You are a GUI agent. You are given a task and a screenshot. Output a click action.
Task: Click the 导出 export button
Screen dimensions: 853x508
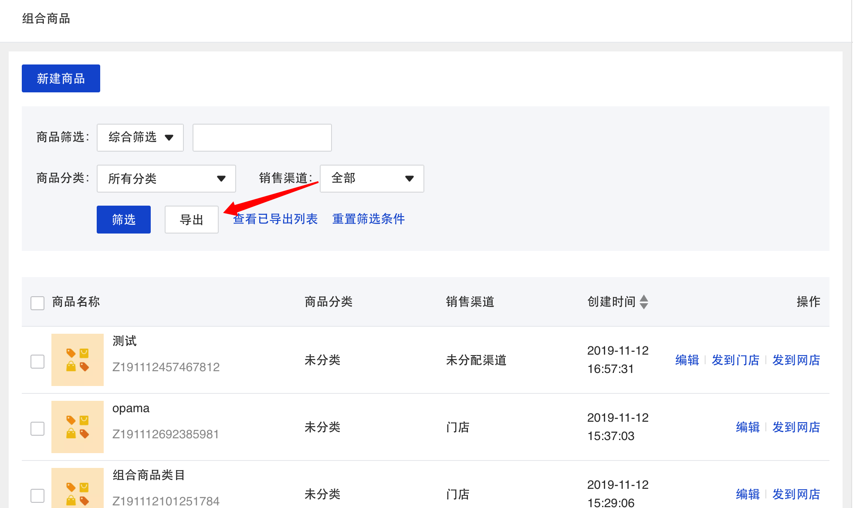192,220
